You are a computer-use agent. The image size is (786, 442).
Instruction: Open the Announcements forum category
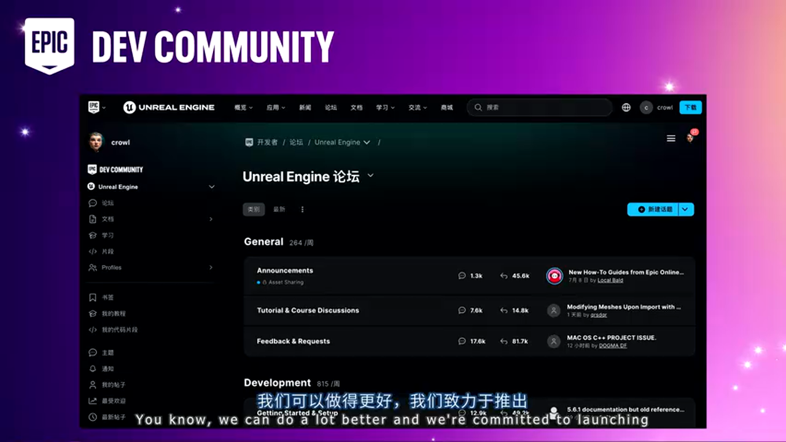tap(285, 271)
